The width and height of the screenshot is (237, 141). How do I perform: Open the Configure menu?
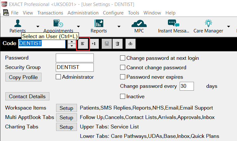[x=113, y=13]
